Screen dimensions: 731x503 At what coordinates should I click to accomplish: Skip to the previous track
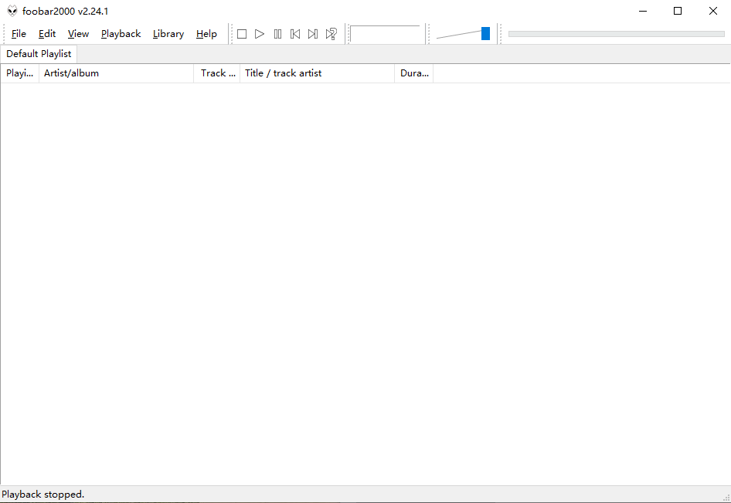[x=295, y=34]
